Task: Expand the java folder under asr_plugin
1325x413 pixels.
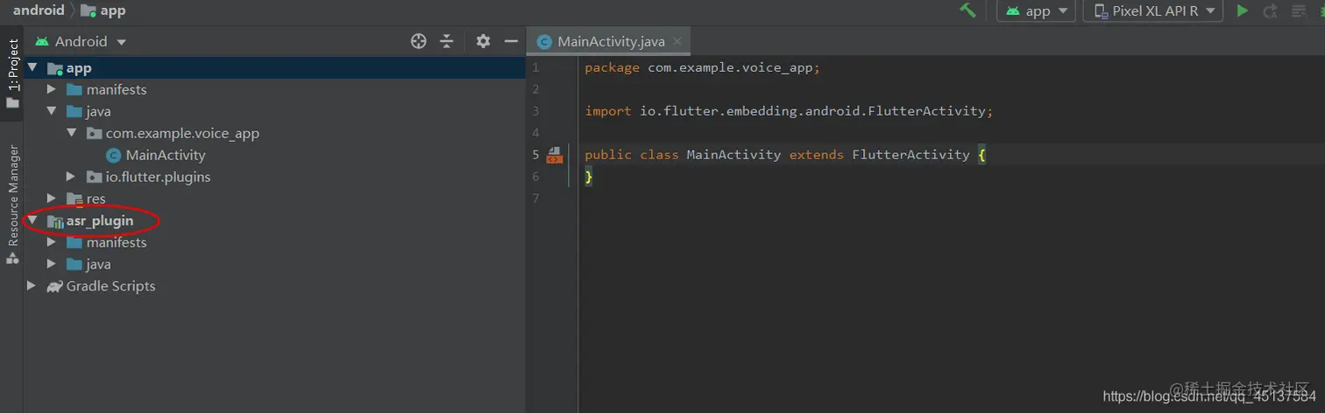Action: coord(52,264)
